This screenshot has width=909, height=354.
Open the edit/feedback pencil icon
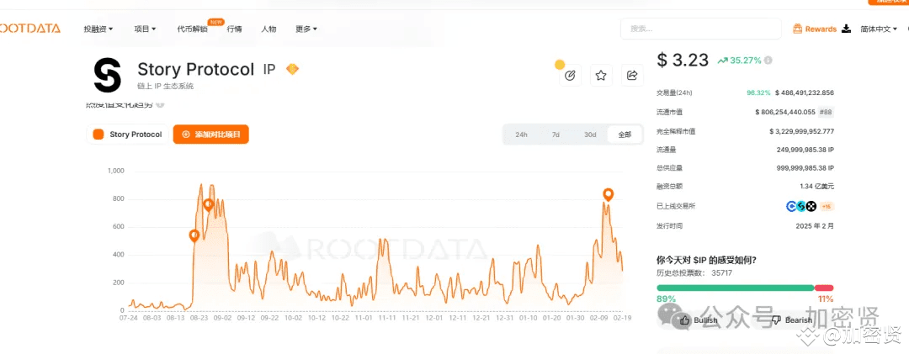click(x=570, y=76)
